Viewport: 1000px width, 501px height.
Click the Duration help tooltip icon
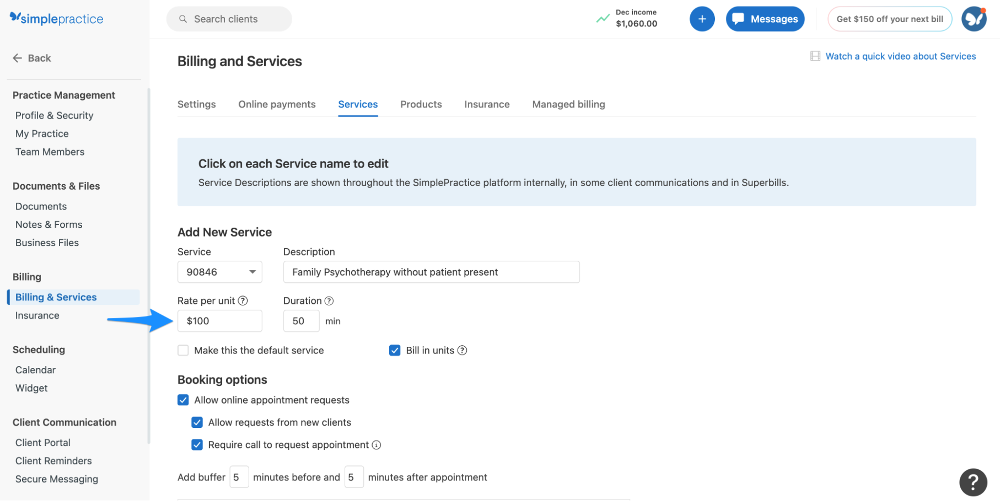(x=329, y=300)
